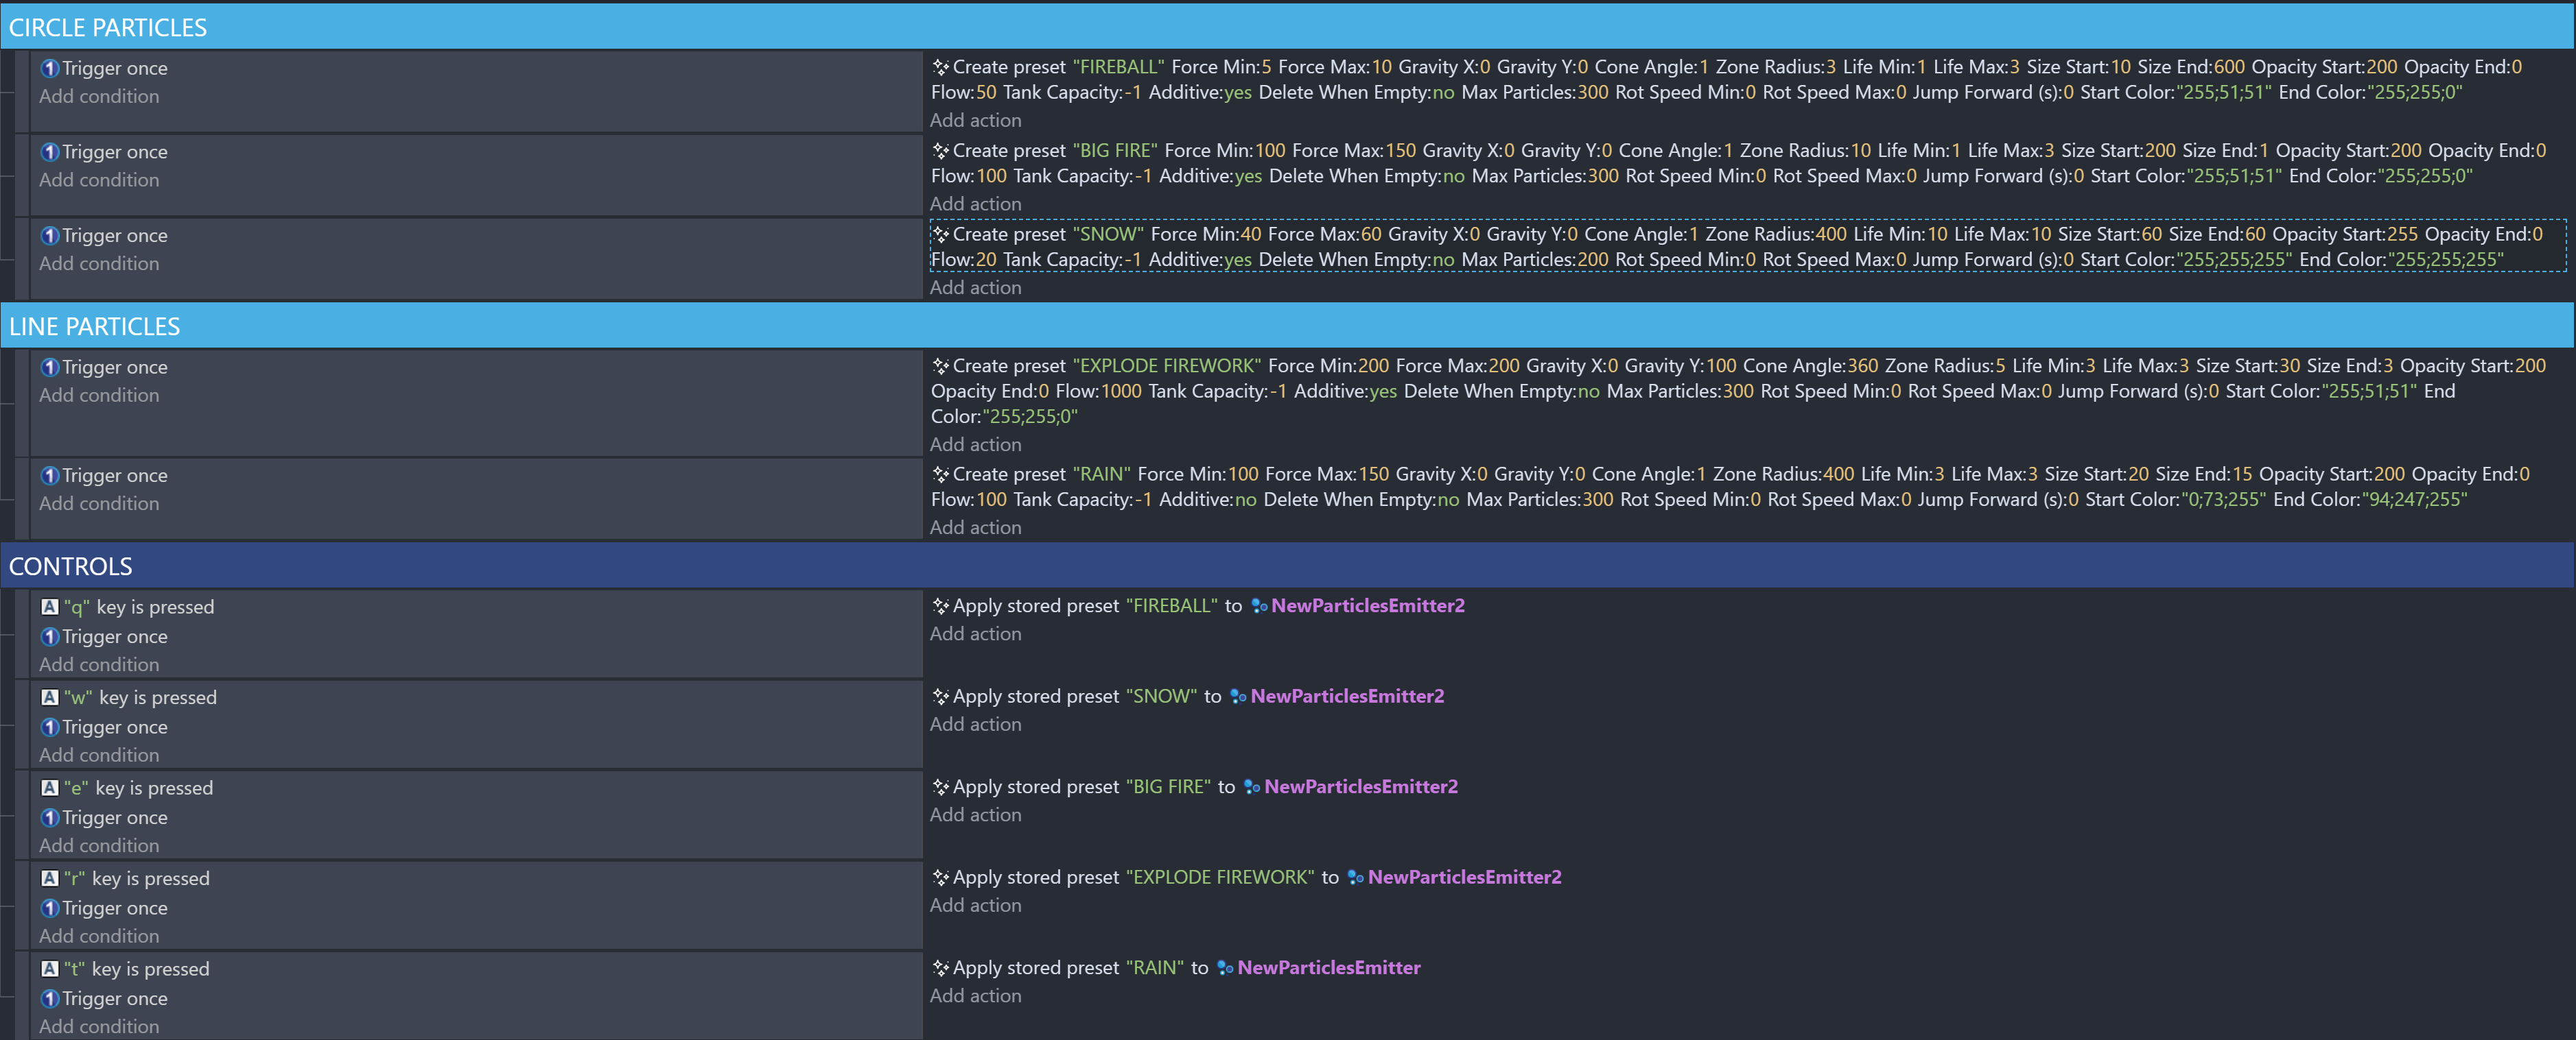Click the particle icon beside Create preset "EXPLODE FIREWORK"

pyautogui.click(x=940, y=365)
